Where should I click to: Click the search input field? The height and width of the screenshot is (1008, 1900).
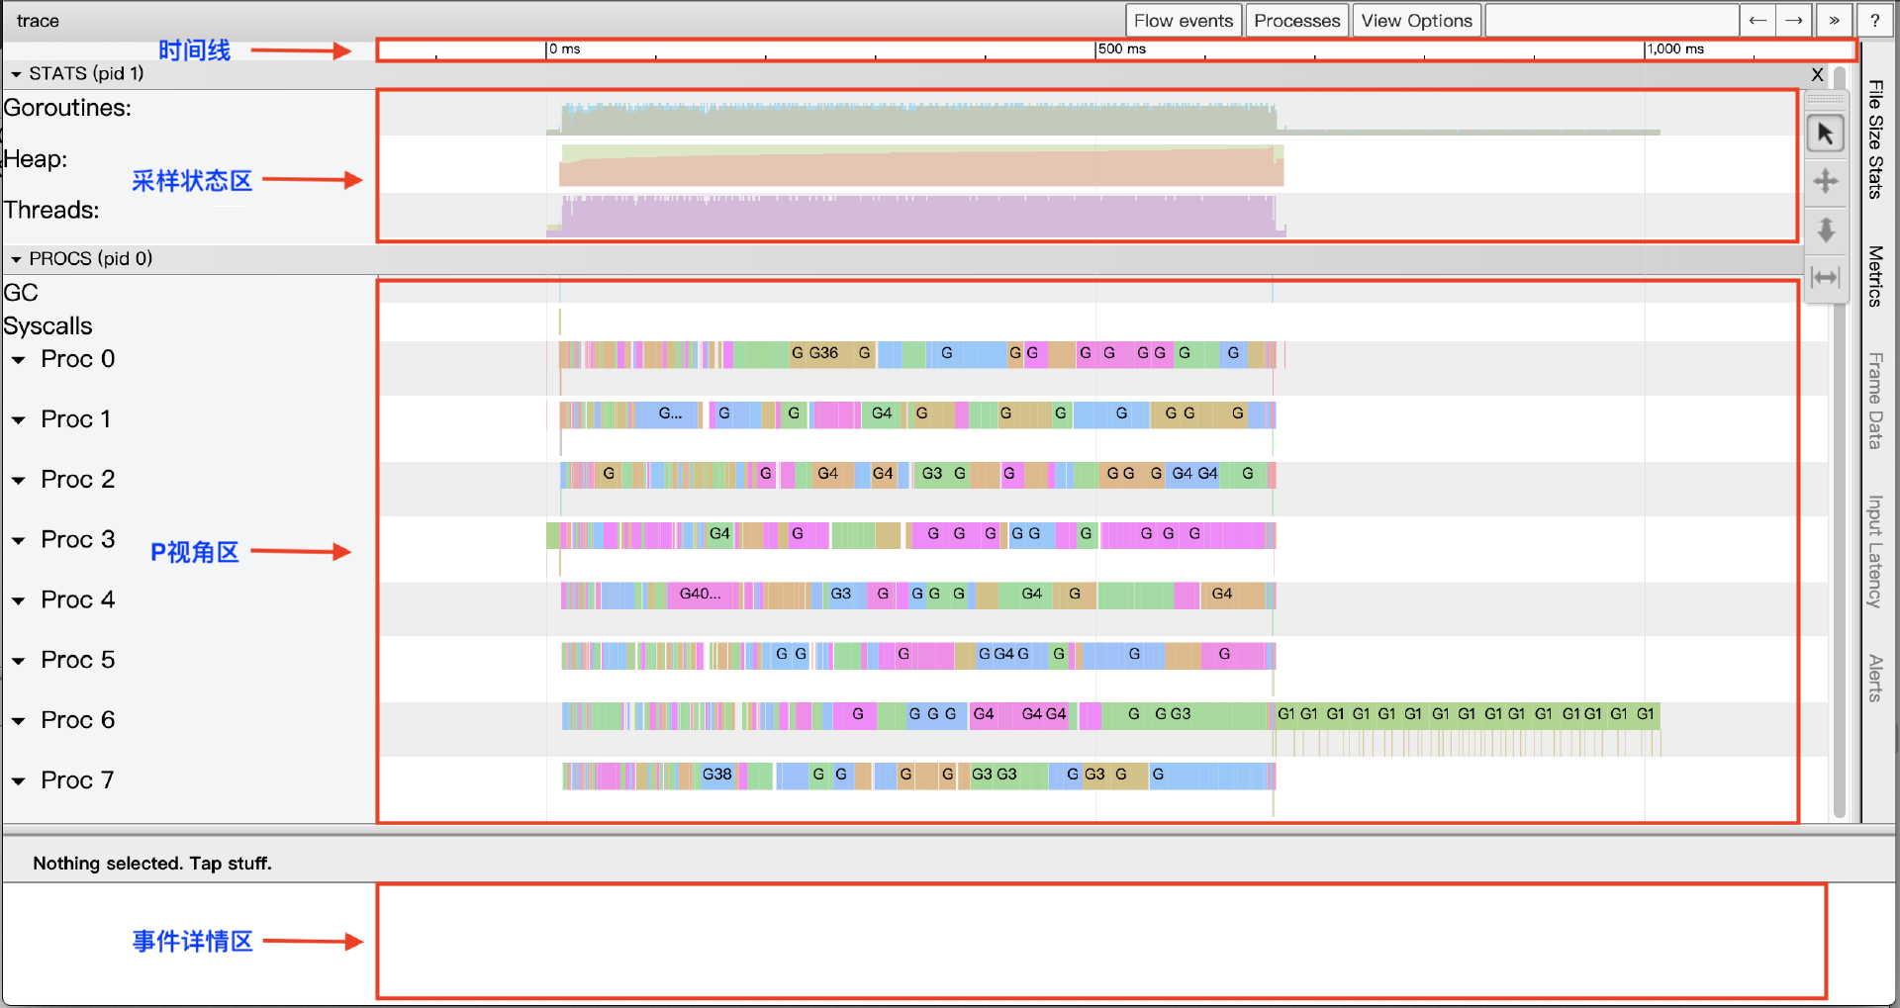1611,21
